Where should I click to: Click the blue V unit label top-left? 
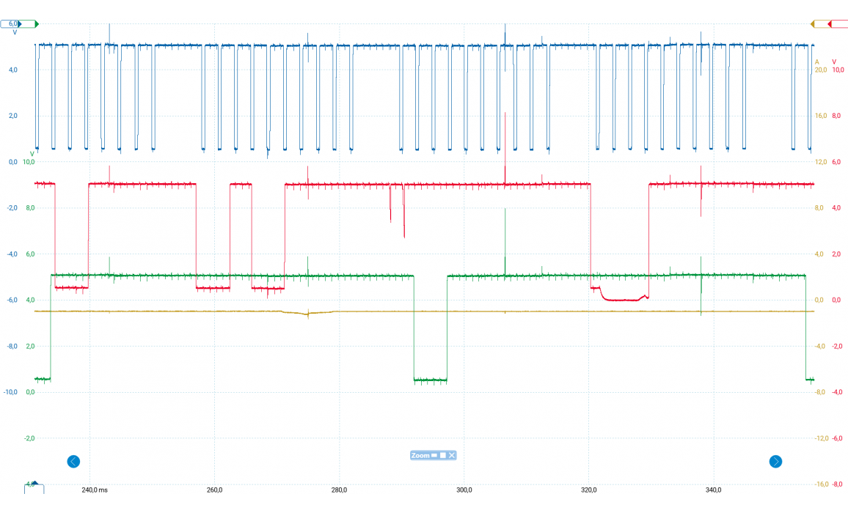[x=15, y=32]
